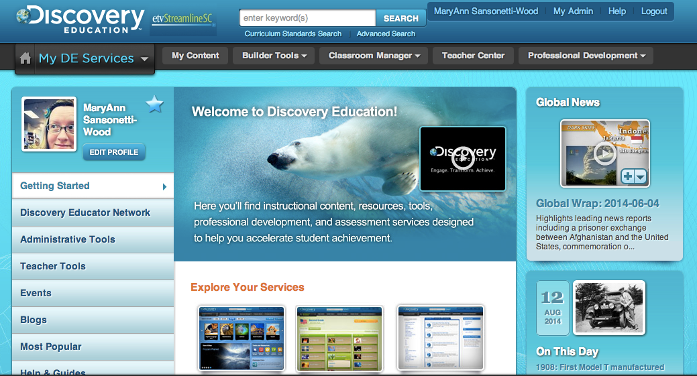Click the SEARCH button

point(400,18)
